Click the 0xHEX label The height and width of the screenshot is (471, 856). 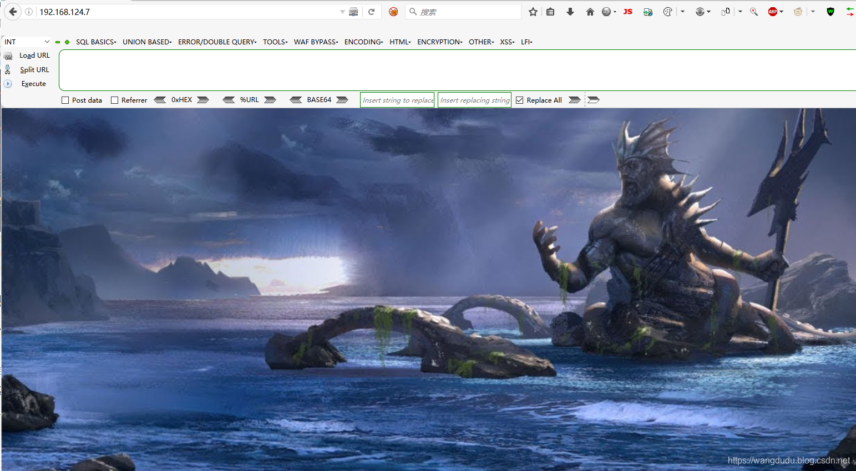click(181, 100)
